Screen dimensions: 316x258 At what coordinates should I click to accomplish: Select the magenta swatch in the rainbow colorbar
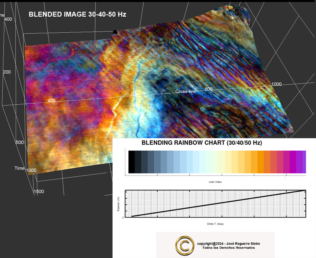293,162
